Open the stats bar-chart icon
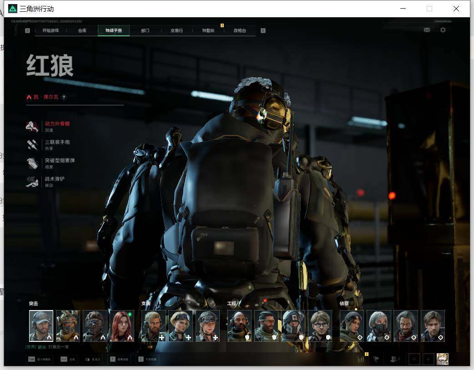The height and width of the screenshot is (370, 474). [x=361, y=359]
